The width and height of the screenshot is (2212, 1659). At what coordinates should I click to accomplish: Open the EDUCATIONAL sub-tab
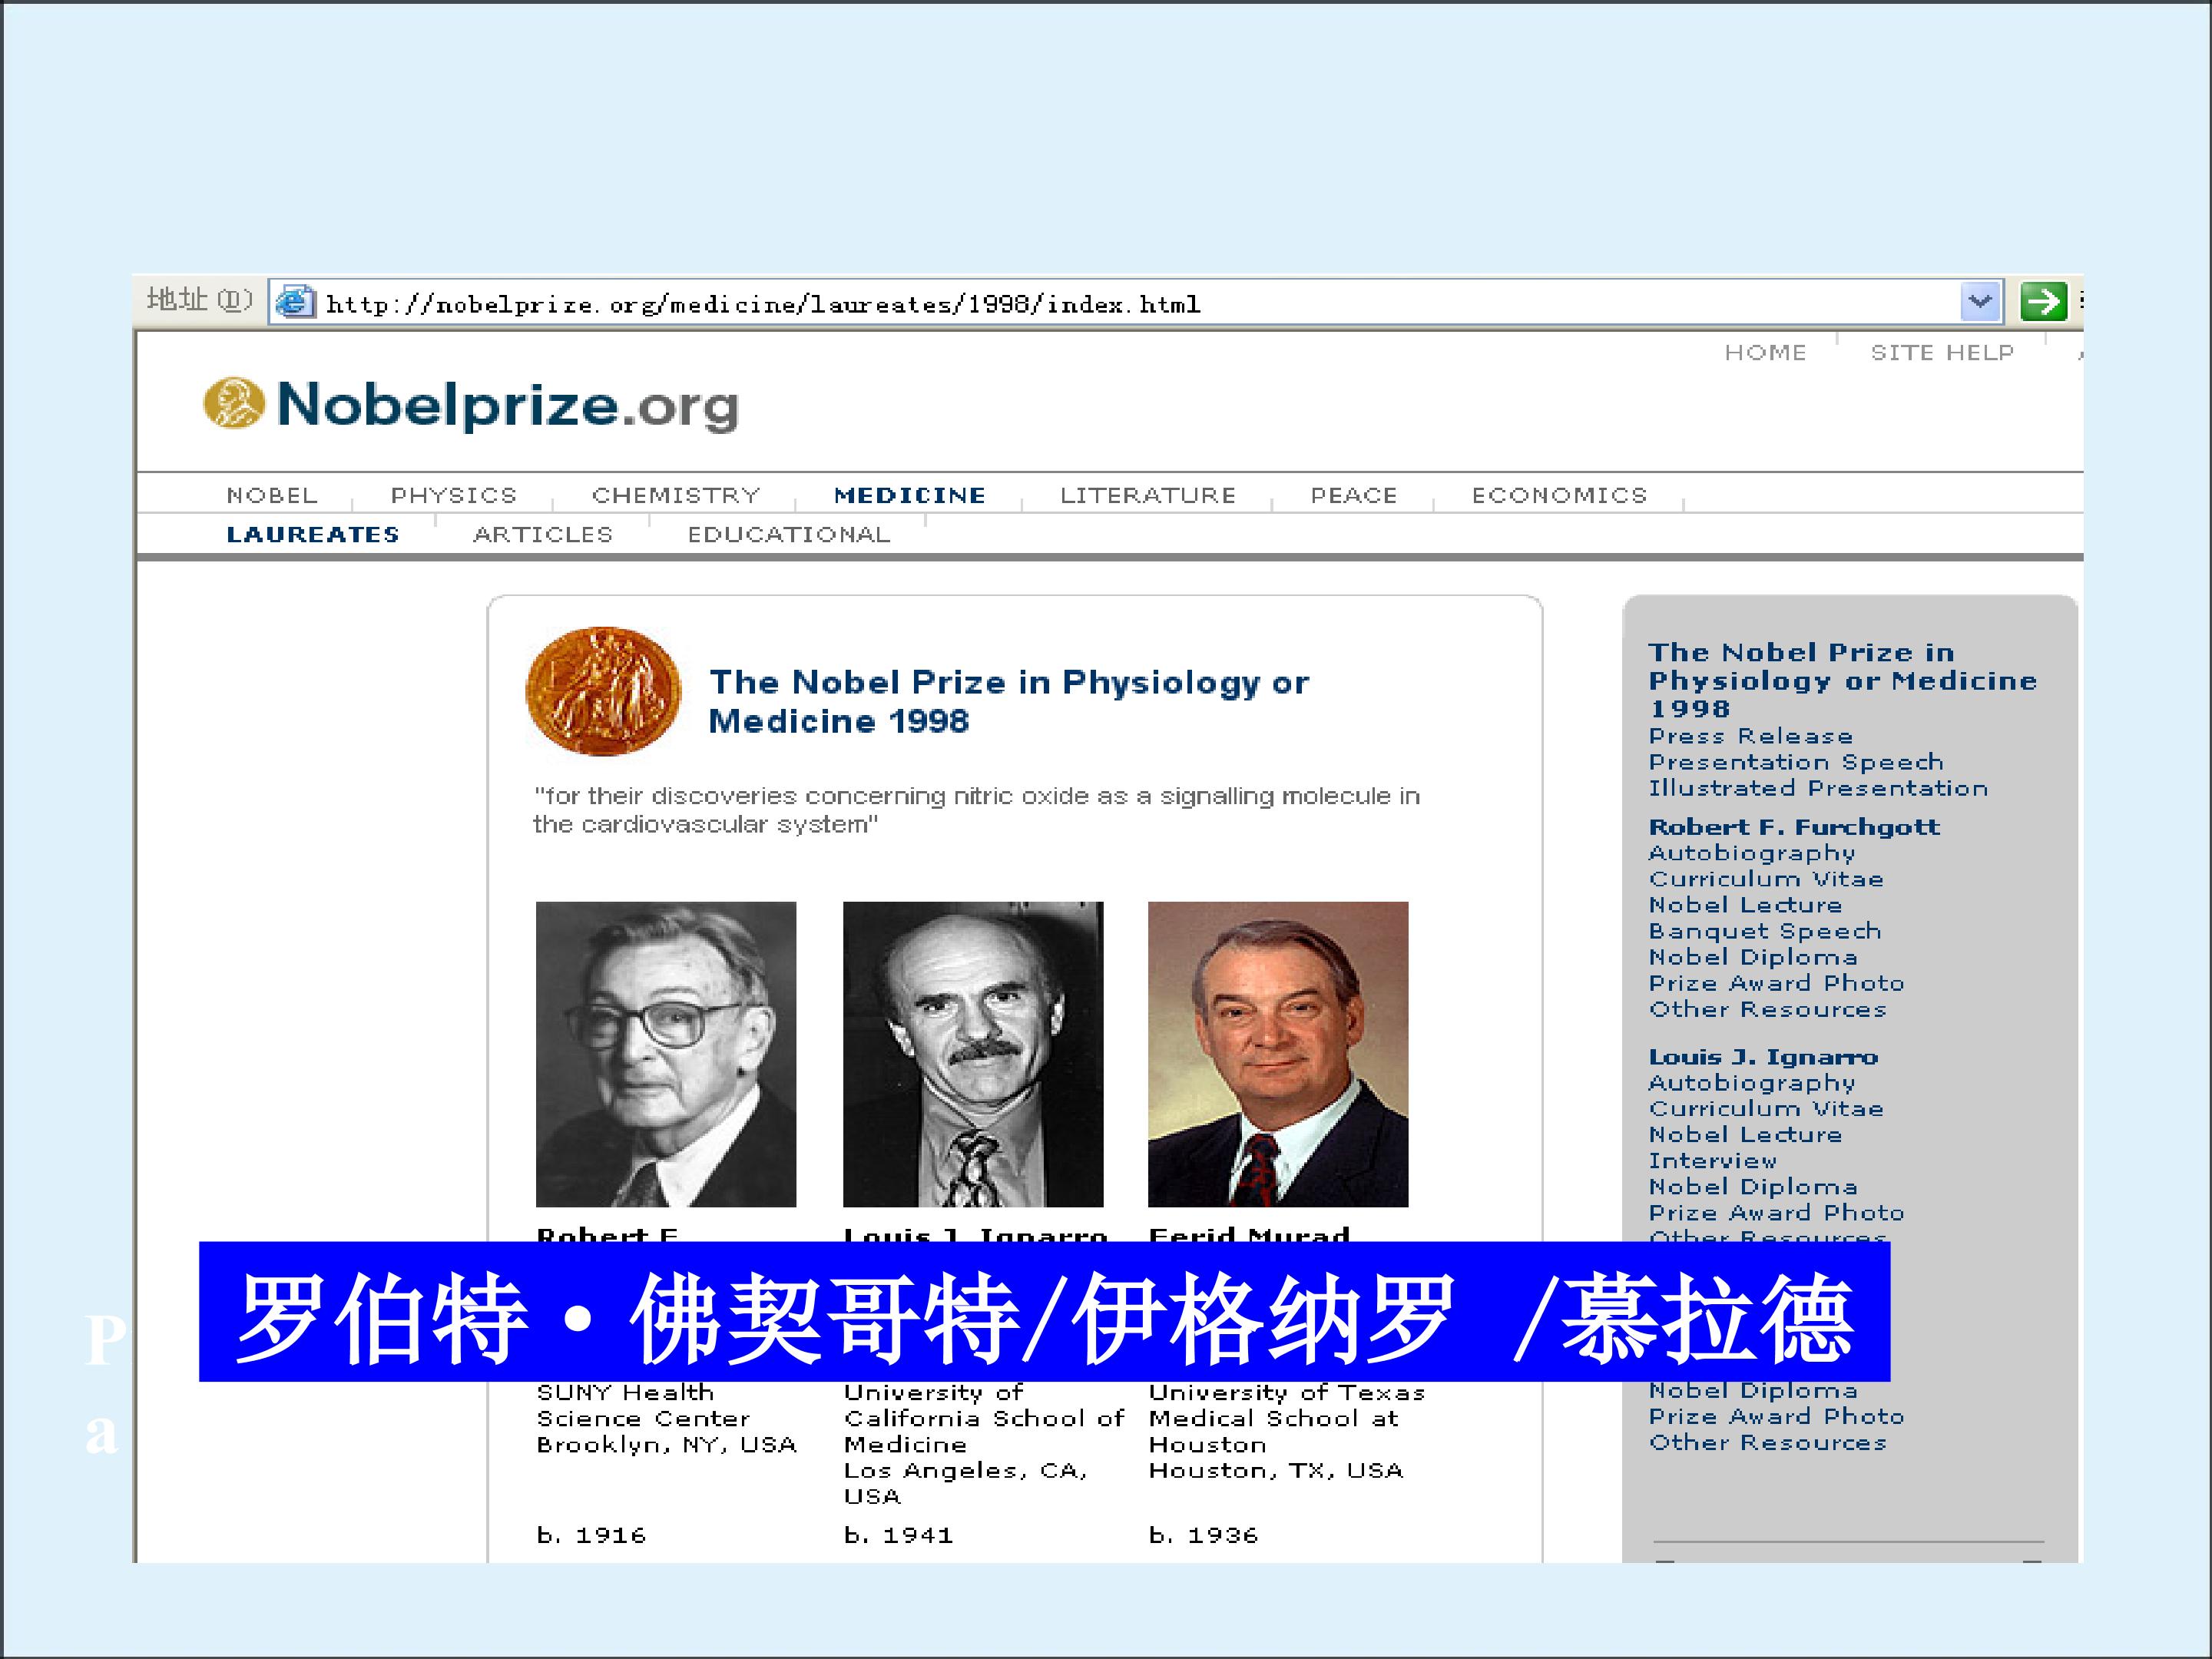[789, 534]
